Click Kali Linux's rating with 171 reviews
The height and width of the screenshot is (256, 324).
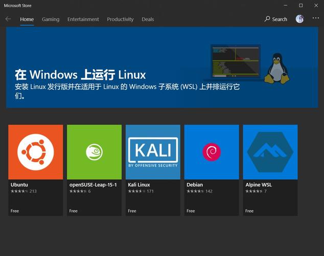coord(141,191)
